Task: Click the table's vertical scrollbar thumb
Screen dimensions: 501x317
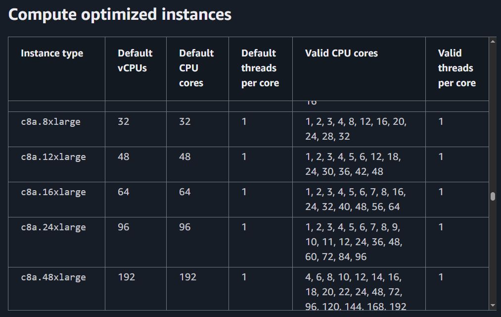Action: pos(493,197)
